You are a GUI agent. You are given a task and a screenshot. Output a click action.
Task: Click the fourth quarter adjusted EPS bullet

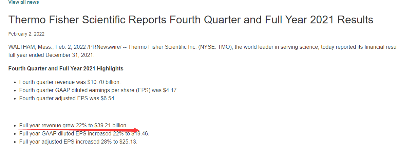coord(68,99)
